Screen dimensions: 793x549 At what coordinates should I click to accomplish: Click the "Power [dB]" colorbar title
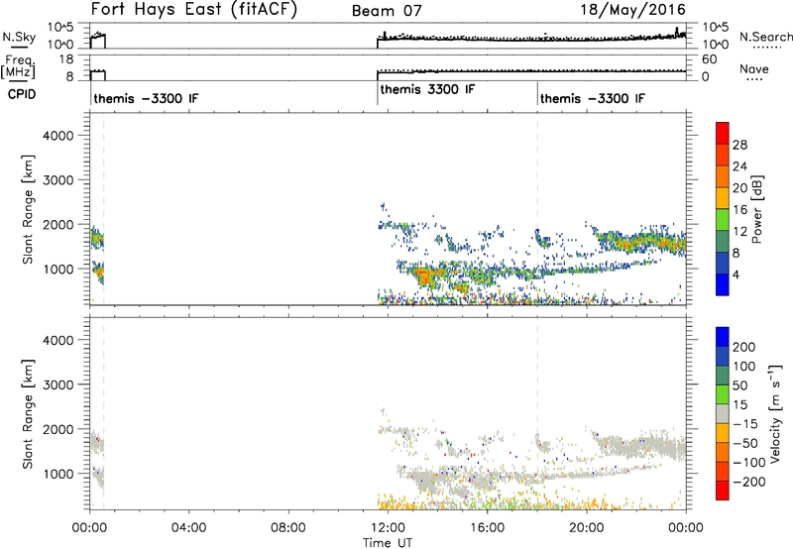(756, 209)
